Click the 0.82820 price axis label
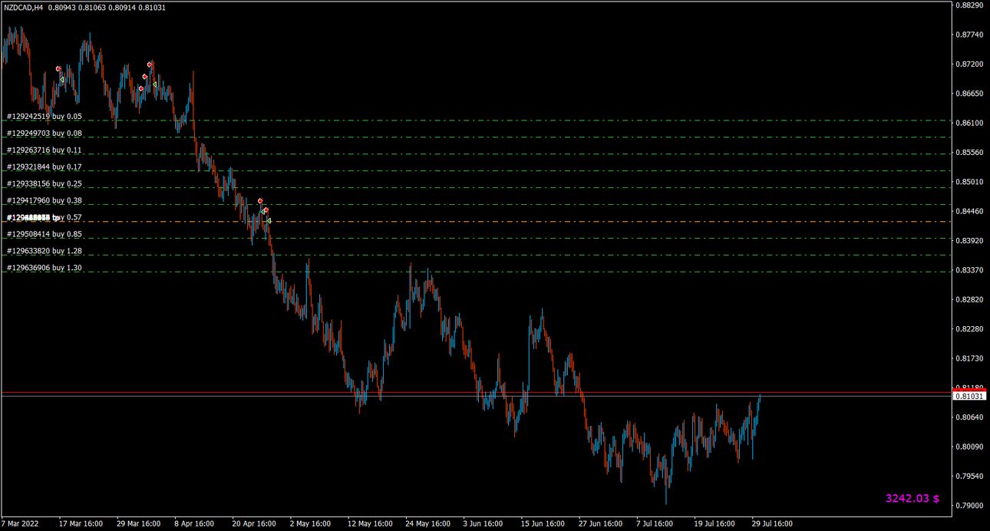Viewport: 990px width, 531px height. [969, 299]
